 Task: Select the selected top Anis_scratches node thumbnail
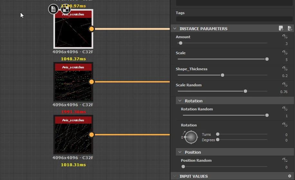[x=73, y=29]
